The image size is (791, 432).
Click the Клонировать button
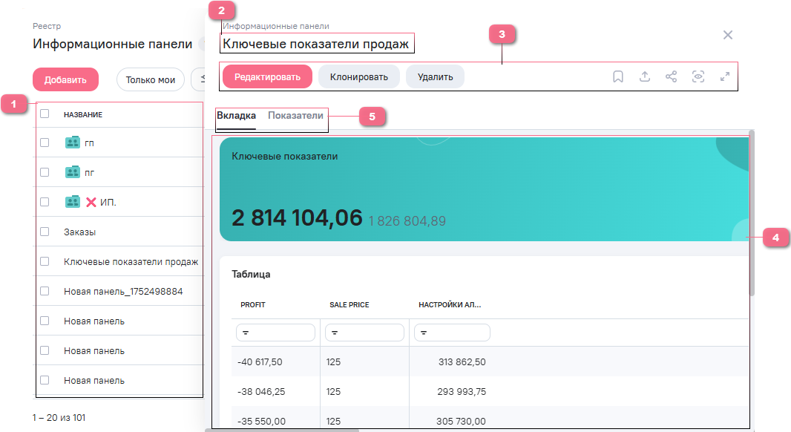(x=359, y=76)
